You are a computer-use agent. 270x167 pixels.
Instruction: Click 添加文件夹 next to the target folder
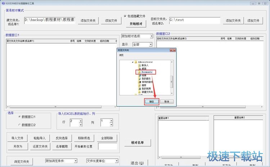233,21
